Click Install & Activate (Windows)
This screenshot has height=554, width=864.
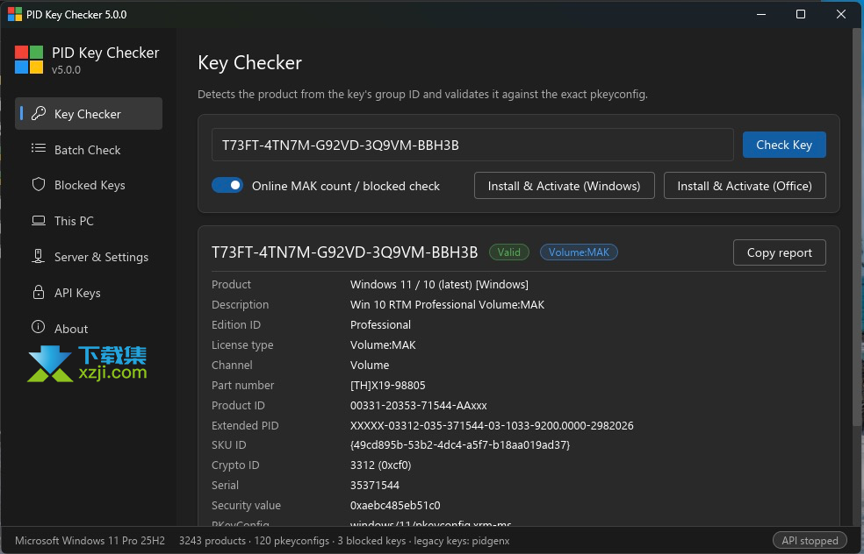click(x=565, y=186)
